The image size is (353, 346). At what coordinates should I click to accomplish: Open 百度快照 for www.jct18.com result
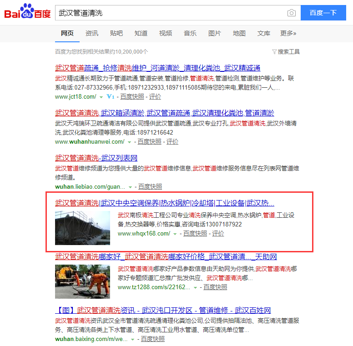point(132,97)
